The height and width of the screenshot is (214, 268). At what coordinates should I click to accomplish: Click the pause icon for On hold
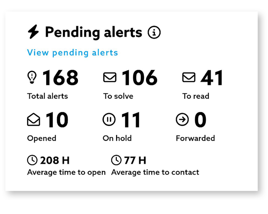pyautogui.click(x=109, y=120)
